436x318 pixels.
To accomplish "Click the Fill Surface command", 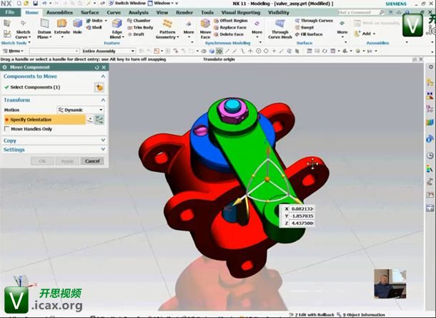I will click(x=309, y=34).
